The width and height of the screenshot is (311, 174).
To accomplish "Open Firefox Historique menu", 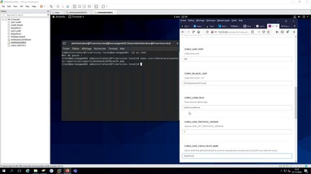I will point(210,20).
